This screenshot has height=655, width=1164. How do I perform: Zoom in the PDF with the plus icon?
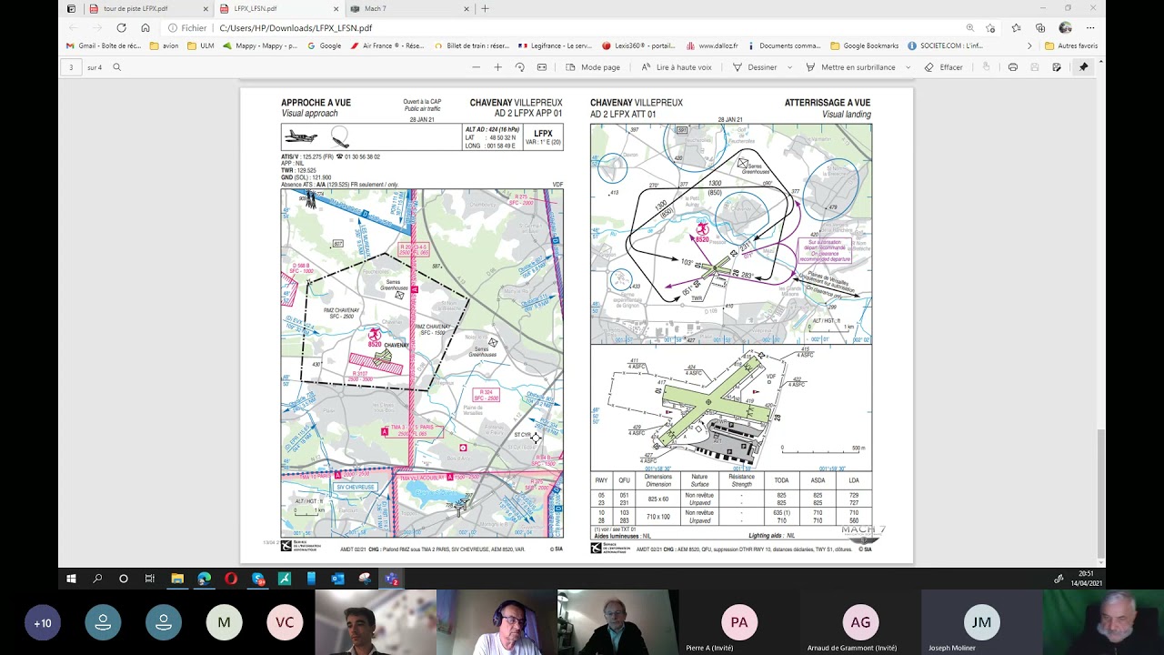click(x=497, y=67)
